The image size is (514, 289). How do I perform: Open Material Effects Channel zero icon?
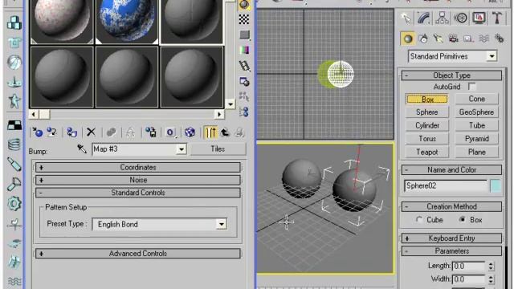point(170,132)
